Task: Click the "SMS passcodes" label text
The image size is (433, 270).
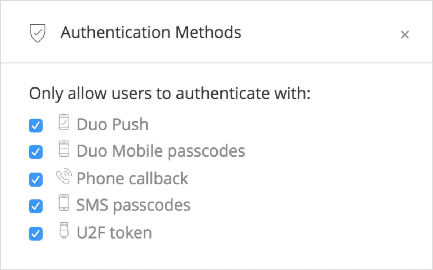Action: [x=133, y=205]
